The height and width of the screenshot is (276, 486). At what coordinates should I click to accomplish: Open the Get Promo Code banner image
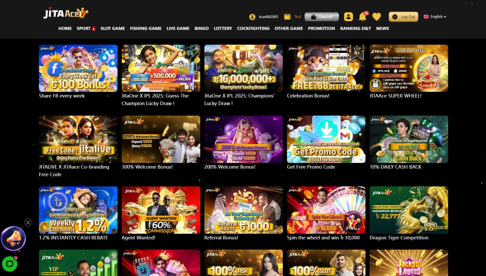click(326, 140)
